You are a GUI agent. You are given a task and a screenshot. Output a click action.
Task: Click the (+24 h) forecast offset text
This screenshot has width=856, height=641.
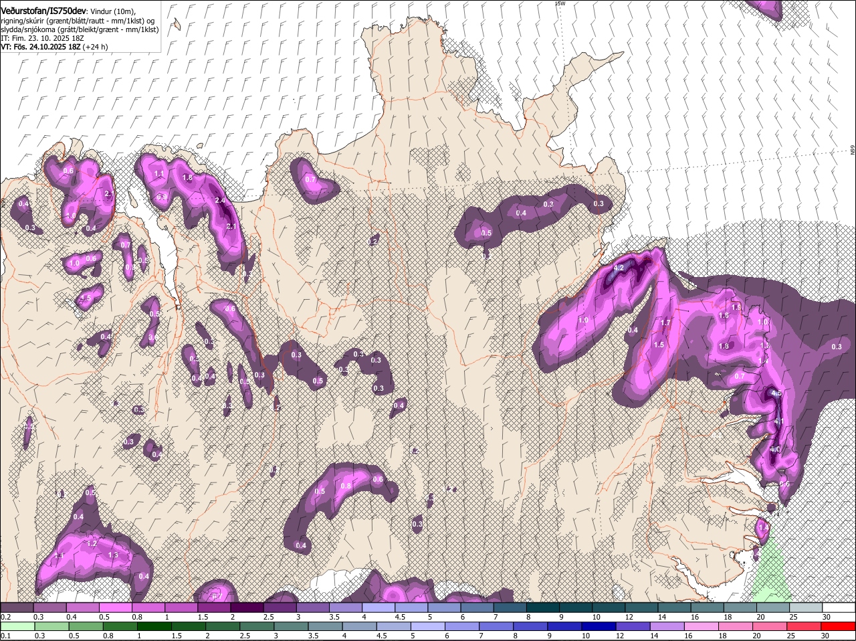click(95, 47)
